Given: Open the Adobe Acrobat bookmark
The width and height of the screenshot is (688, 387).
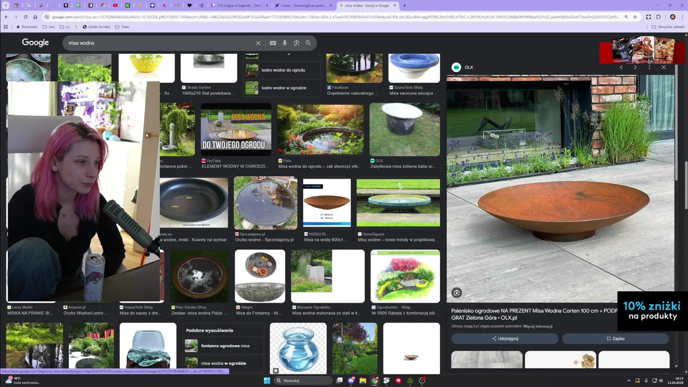Looking at the screenshot, I should click(x=96, y=26).
